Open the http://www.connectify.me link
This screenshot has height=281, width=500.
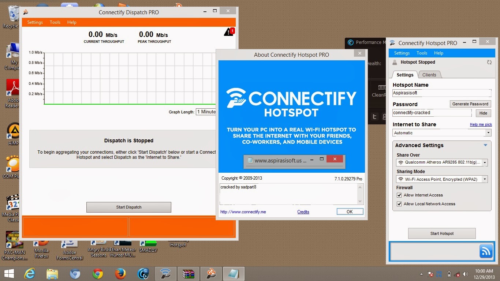point(243,212)
